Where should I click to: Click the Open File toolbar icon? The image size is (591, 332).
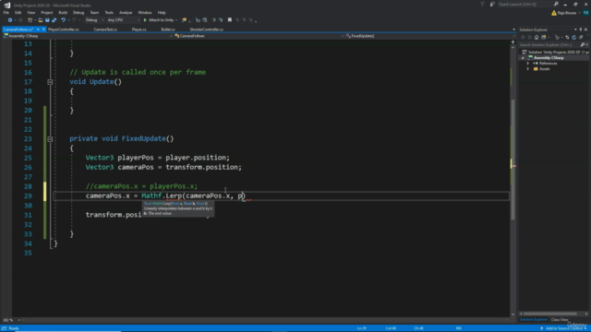tap(41, 20)
